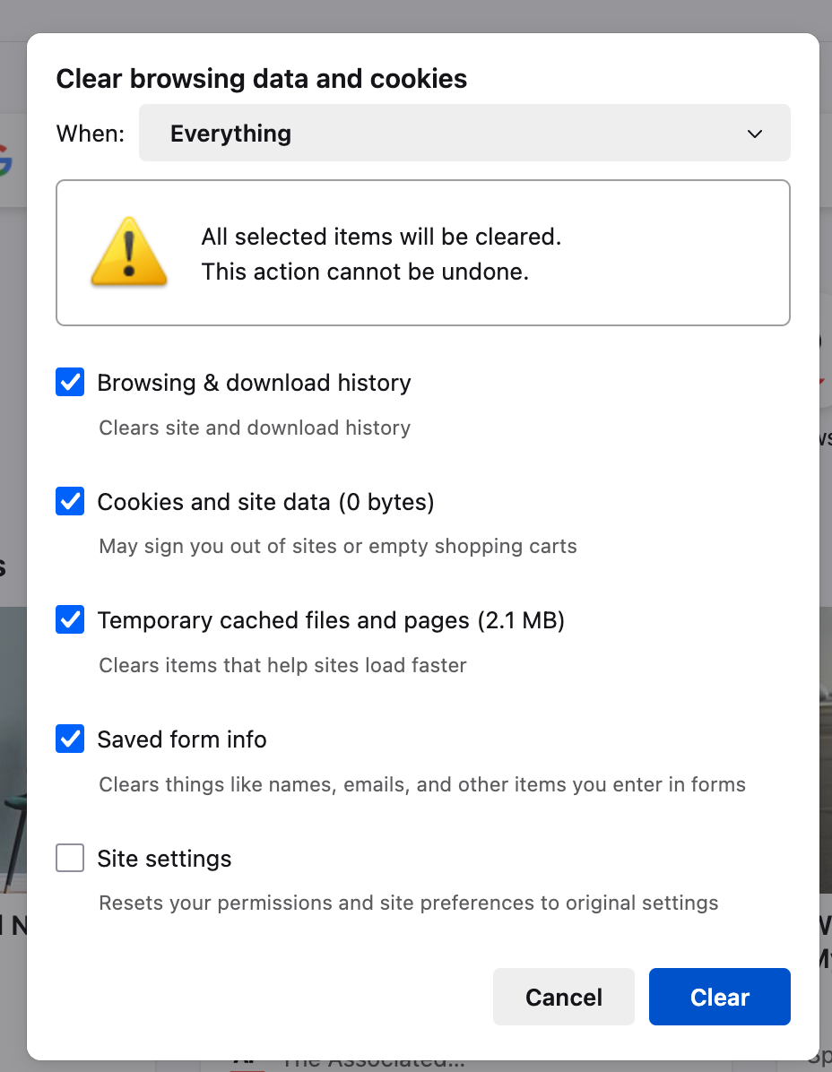Click the chevron arrow in the When selector

755,134
